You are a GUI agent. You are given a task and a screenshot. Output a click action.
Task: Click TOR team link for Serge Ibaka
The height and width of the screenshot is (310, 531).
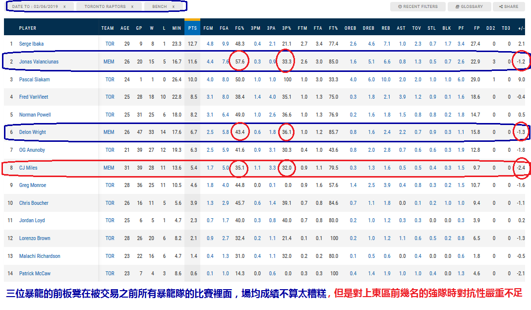[110, 44]
